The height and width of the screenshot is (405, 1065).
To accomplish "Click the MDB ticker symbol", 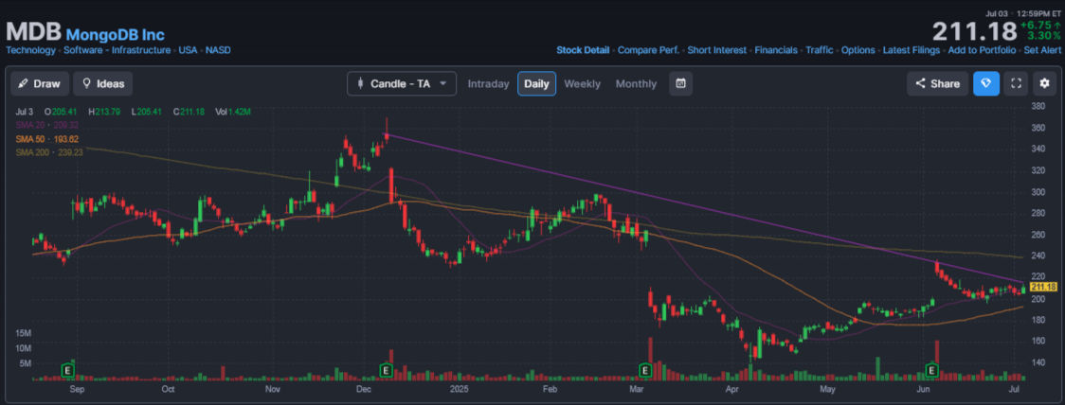I will coord(34,32).
